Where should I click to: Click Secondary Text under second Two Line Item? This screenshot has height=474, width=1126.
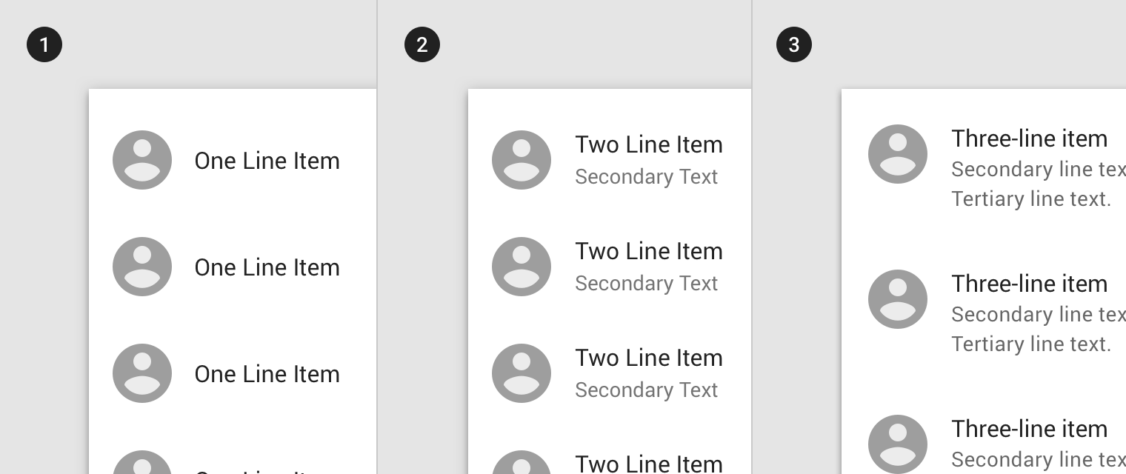646,284
